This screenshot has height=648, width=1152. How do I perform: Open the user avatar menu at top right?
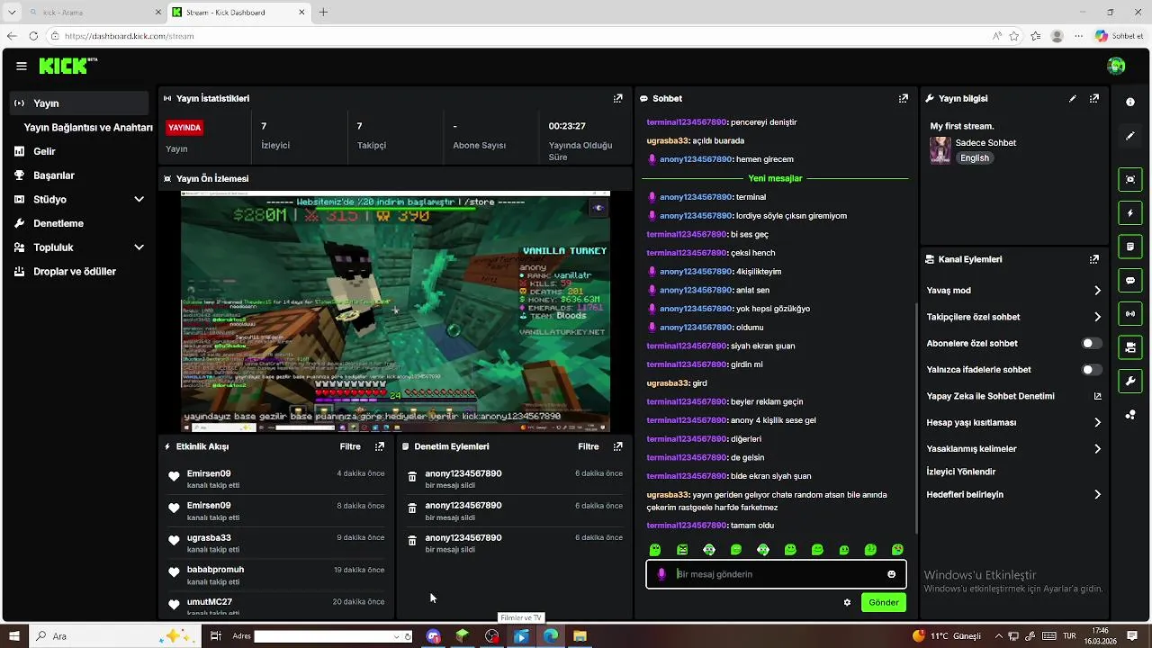(x=1116, y=66)
